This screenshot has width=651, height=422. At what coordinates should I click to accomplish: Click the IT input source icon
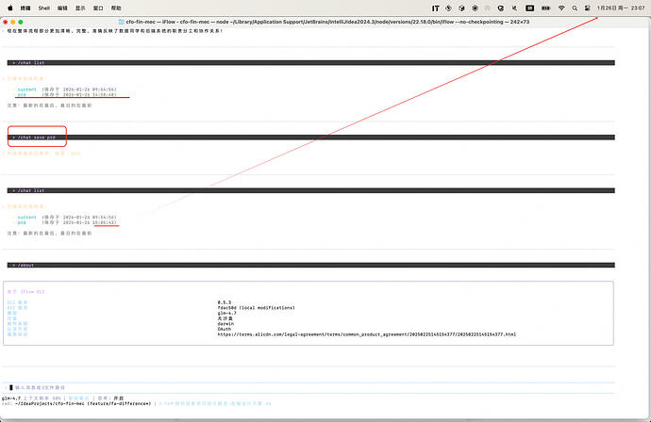coord(435,8)
